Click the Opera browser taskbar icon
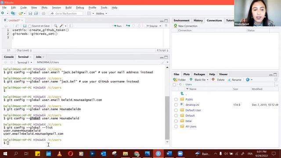 70,154
